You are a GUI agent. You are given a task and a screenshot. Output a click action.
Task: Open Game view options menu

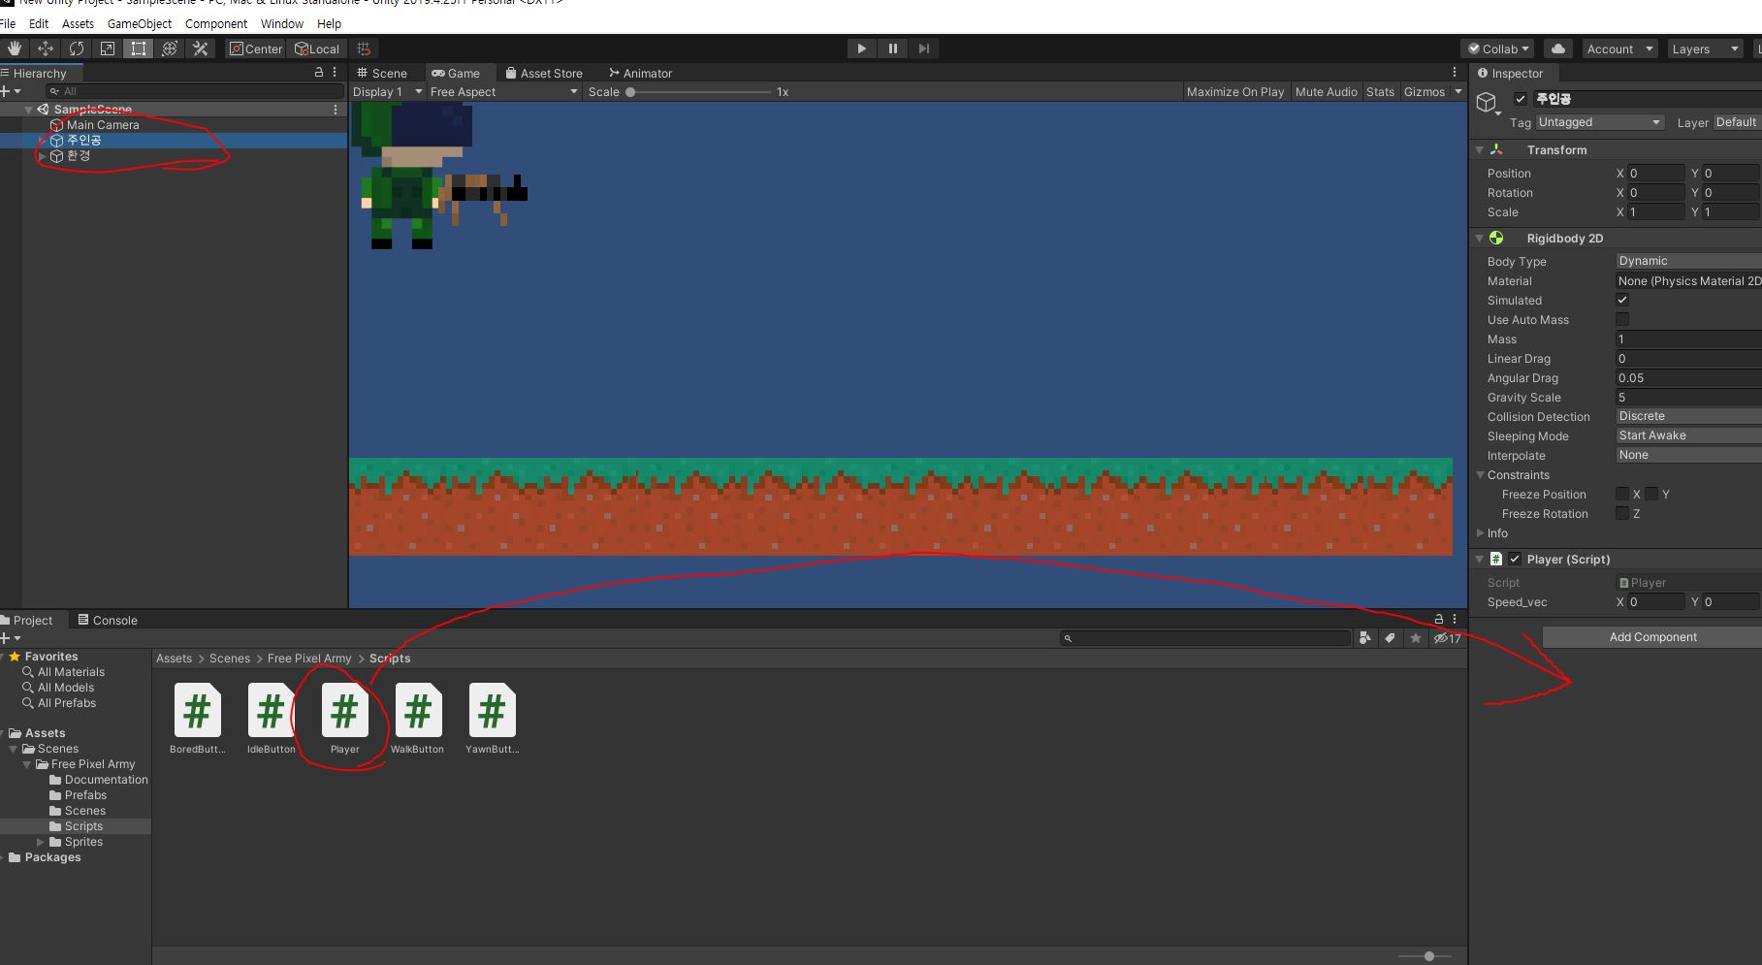tap(1454, 73)
